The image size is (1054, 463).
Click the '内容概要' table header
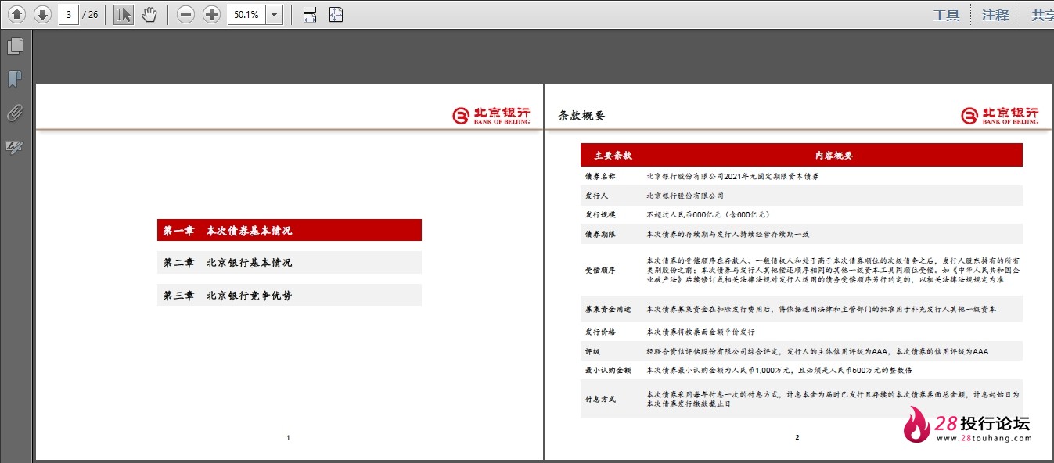coord(833,156)
